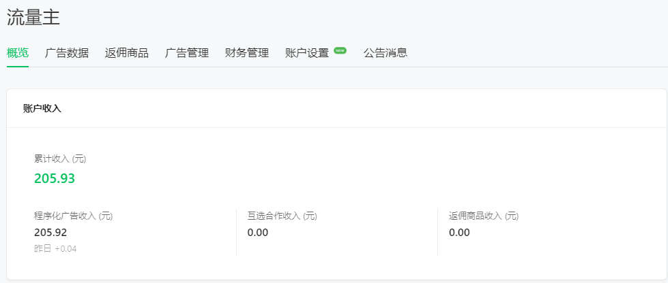Click the 昨日 +0.04 change text
Screen dimensions: 668x283
tap(55, 248)
